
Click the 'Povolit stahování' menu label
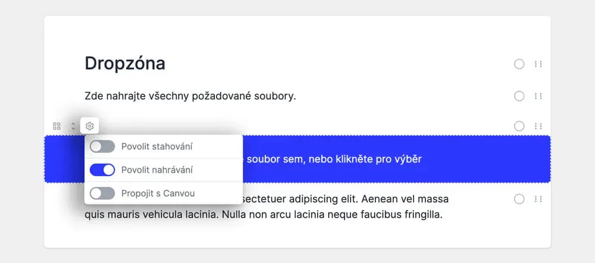pos(157,146)
